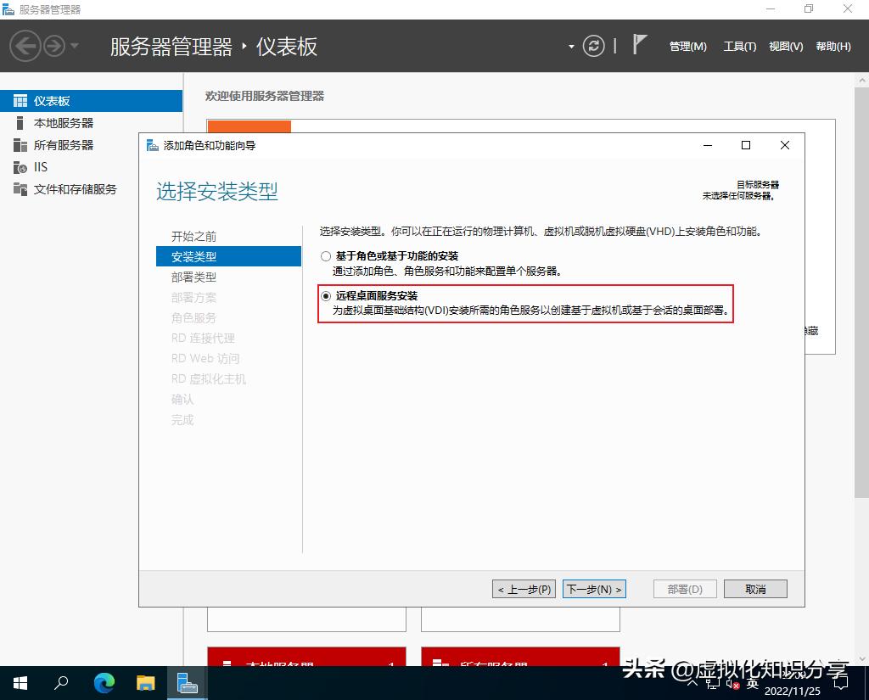Open the notifications flag icon
The image size is (869, 700).
[638, 44]
